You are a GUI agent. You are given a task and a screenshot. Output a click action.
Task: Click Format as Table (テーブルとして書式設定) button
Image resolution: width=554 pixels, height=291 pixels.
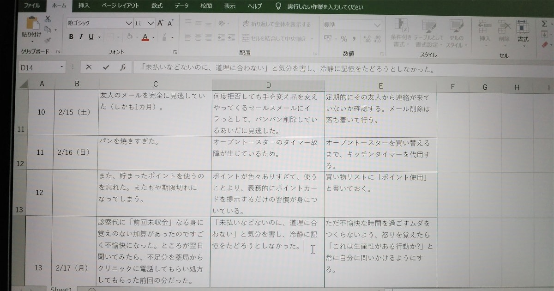coord(429,33)
